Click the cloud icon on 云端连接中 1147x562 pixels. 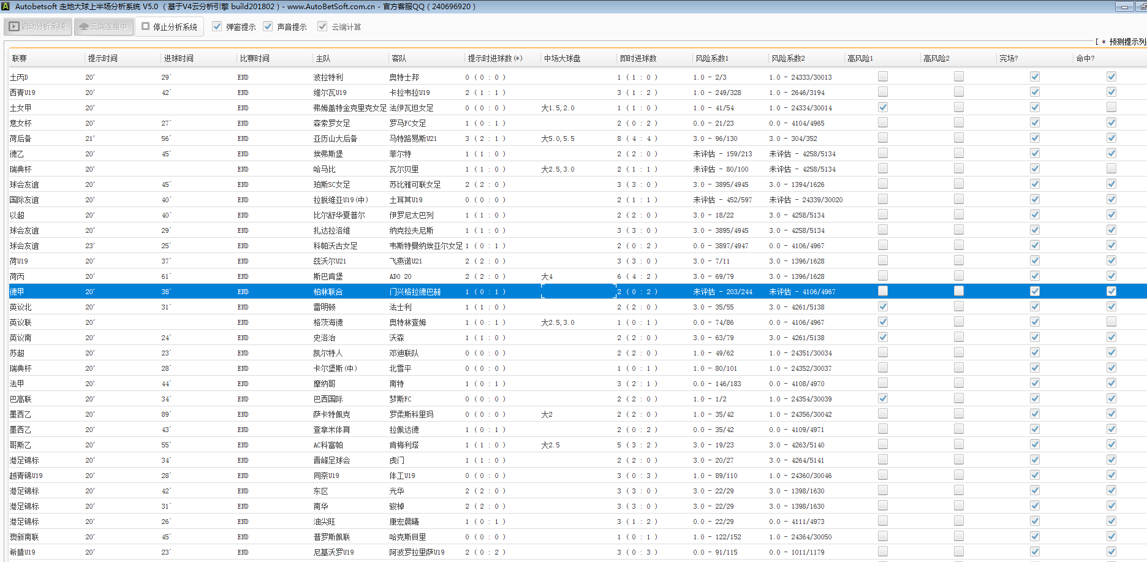[84, 27]
